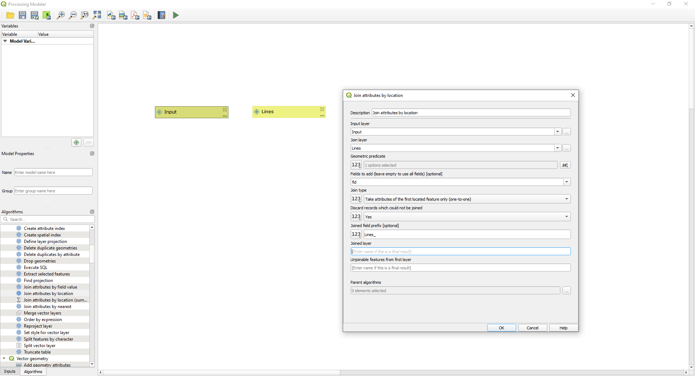Confirm the dialog with OK
This screenshot has height=376, width=695.
[501, 328]
